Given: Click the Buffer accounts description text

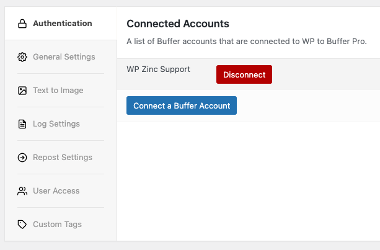Looking at the screenshot, I should [x=247, y=41].
